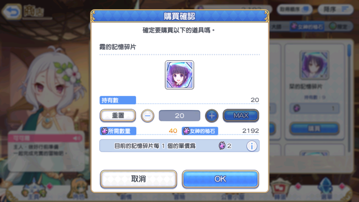Tap the goddess stone gem beside unit price
Screen dimensions: 359x202
(x=222, y=146)
